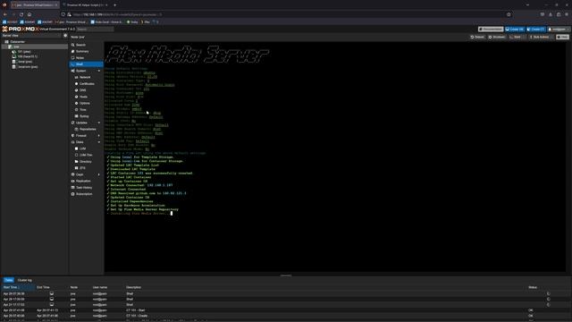Click the Notes page icon

point(73,57)
